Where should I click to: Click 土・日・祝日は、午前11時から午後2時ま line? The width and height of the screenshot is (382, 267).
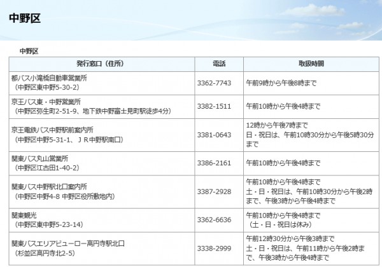click(306, 249)
